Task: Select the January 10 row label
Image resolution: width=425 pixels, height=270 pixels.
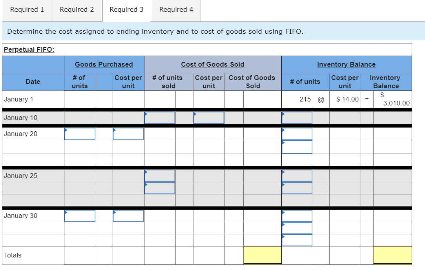Action: [20, 118]
